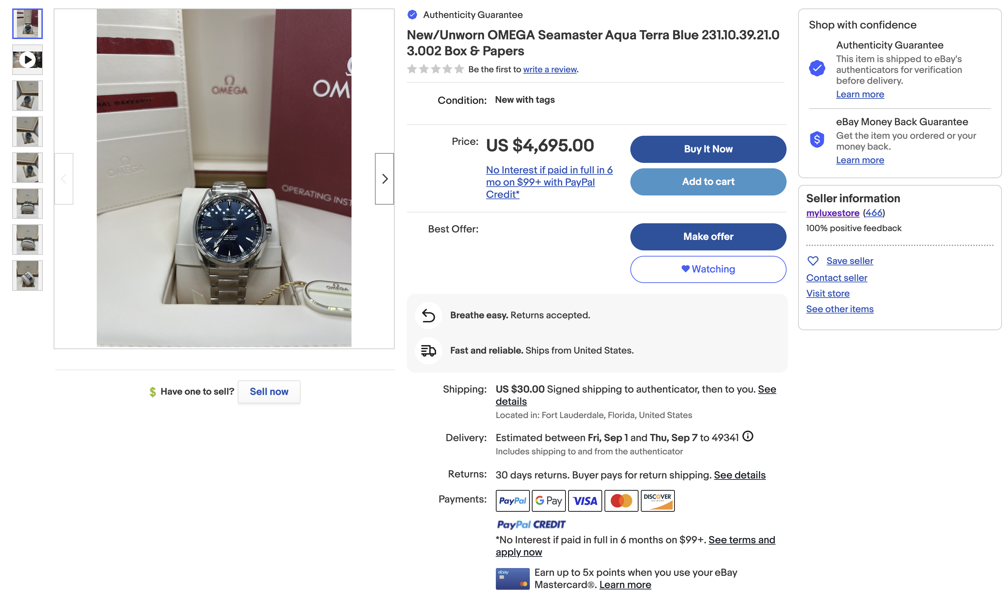This screenshot has width=1008, height=604.
Task: Click the star rating row
Action: tap(435, 69)
